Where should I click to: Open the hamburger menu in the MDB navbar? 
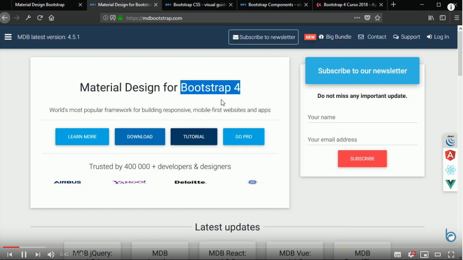point(8,37)
